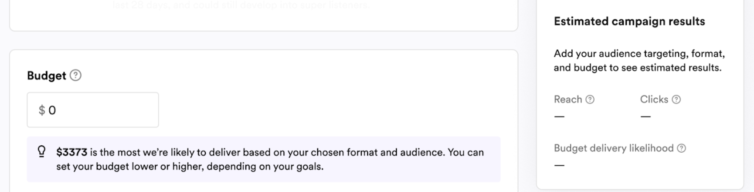Click the Clicks label
The height and width of the screenshot is (192, 754).
654,99
